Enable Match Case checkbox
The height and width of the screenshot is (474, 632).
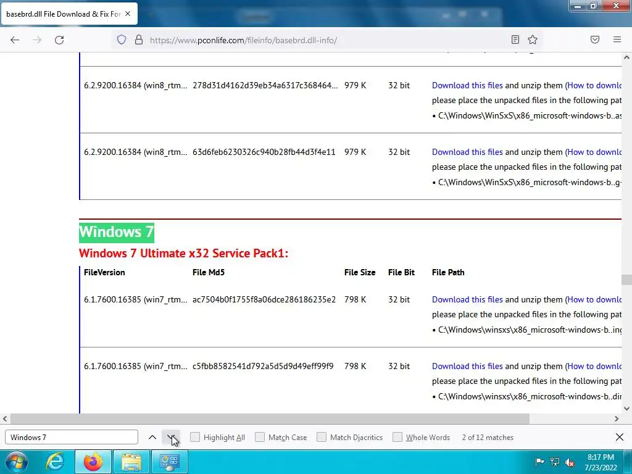click(x=260, y=437)
